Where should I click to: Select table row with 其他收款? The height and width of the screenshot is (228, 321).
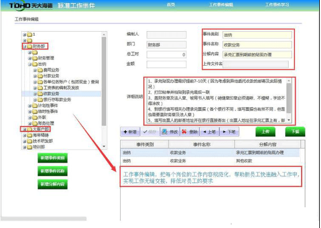[210, 161]
